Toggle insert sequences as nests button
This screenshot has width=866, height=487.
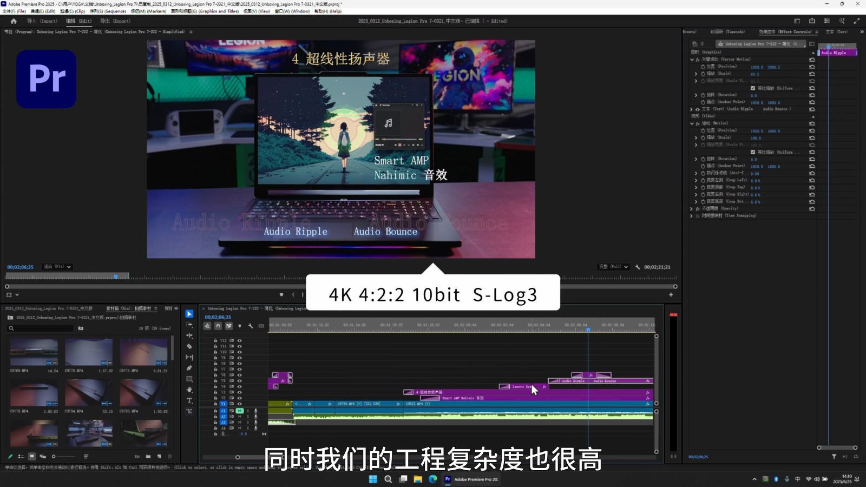(207, 326)
